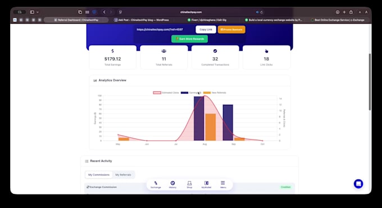Click the Exchange Commission row label
The height and width of the screenshot is (208, 382).
[103, 187]
